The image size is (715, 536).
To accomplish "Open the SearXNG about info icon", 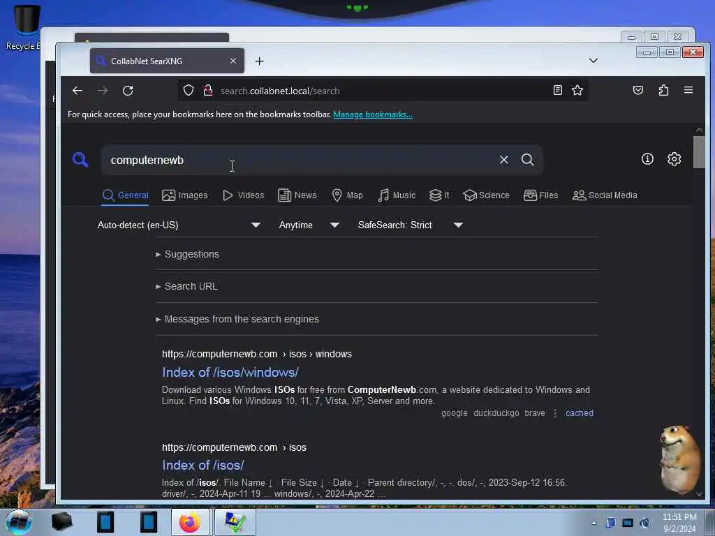I will pyautogui.click(x=647, y=158).
